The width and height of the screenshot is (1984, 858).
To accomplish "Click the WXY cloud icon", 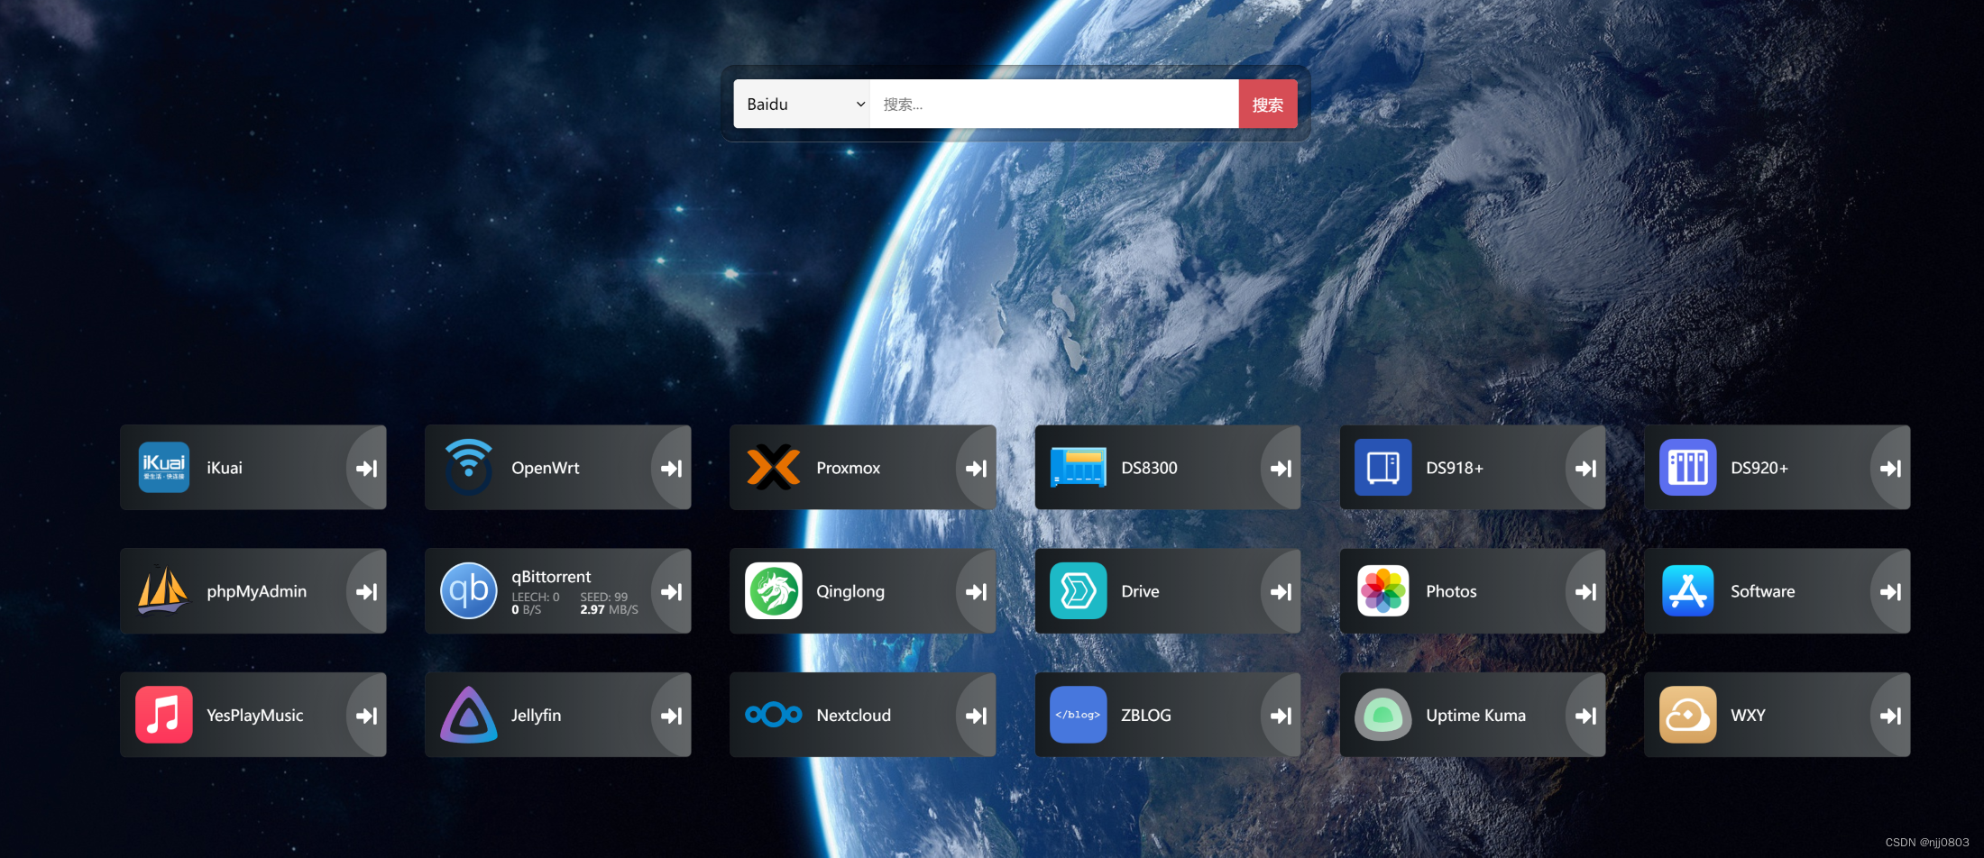I will pyautogui.click(x=1688, y=715).
